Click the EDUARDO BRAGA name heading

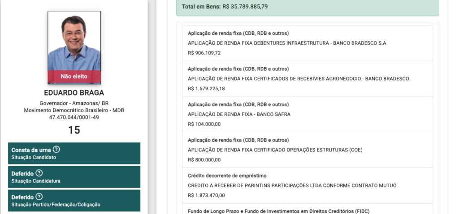[x=74, y=93]
